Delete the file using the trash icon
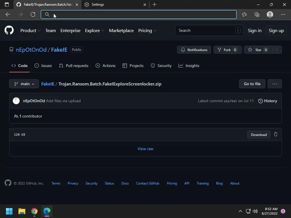 pyautogui.click(x=276, y=134)
